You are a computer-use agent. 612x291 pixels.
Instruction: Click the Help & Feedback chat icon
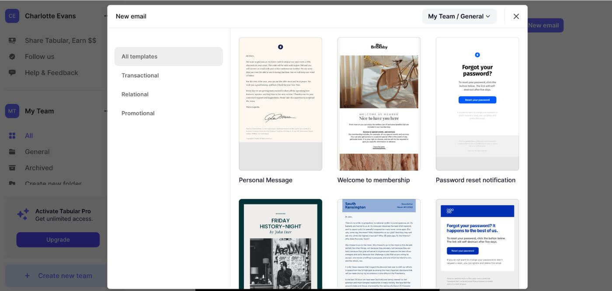(12, 73)
